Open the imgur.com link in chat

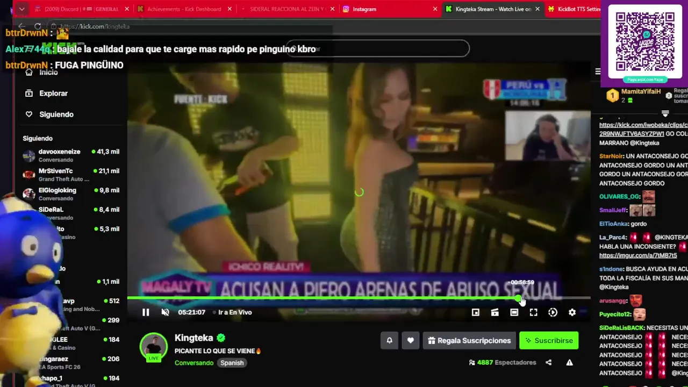[638, 255]
